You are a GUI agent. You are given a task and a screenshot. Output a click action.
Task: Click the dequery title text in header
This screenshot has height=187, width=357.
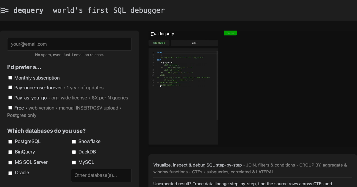click(28, 10)
